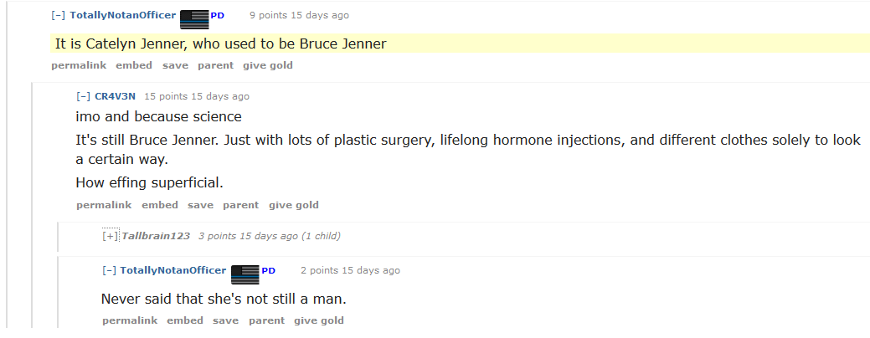
Task: Give gold to the top comment
Action: [x=268, y=65]
